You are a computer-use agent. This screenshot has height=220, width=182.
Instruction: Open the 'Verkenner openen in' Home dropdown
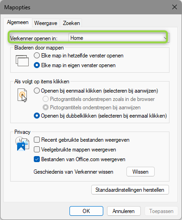click(119, 38)
